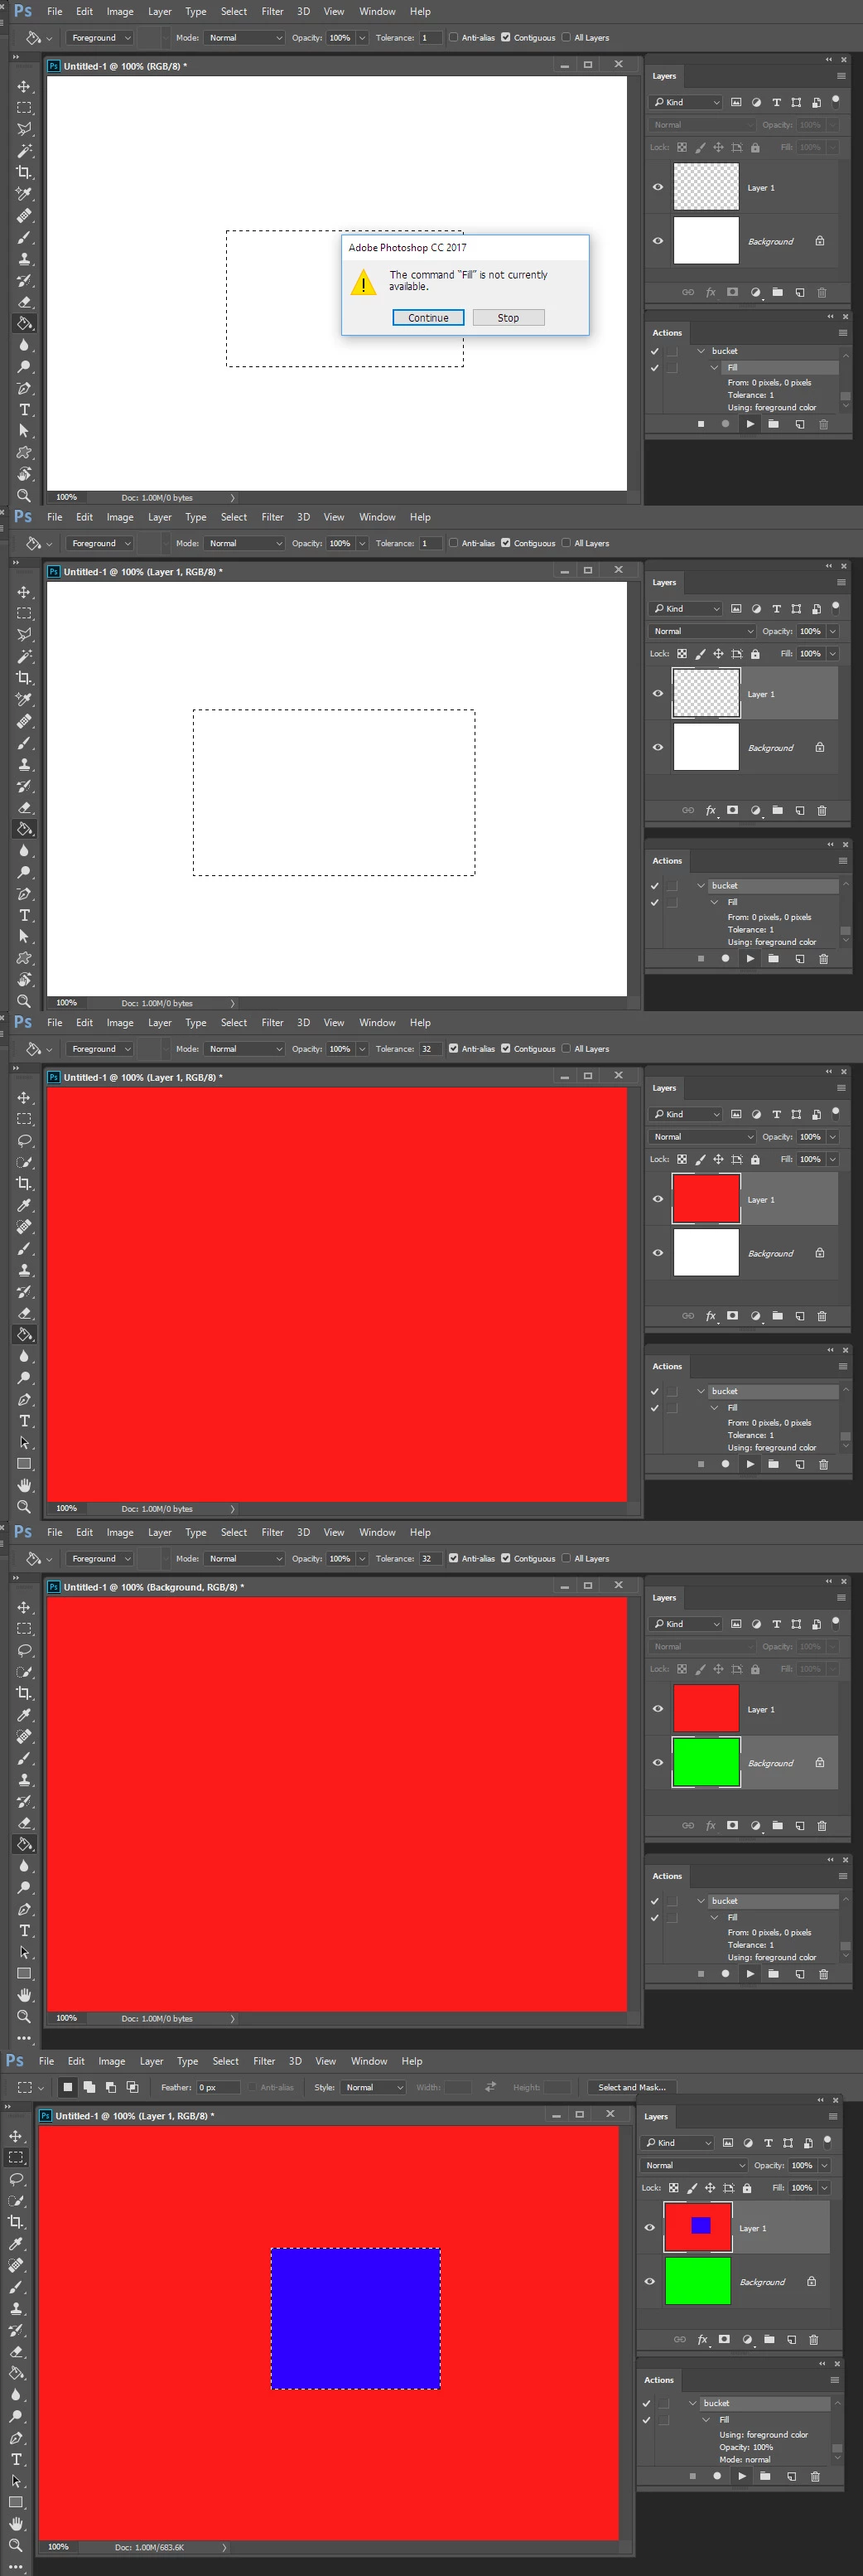
Task: Hide Layer 1 in bottom blue-rectangle screenshot
Action: pyautogui.click(x=649, y=2228)
